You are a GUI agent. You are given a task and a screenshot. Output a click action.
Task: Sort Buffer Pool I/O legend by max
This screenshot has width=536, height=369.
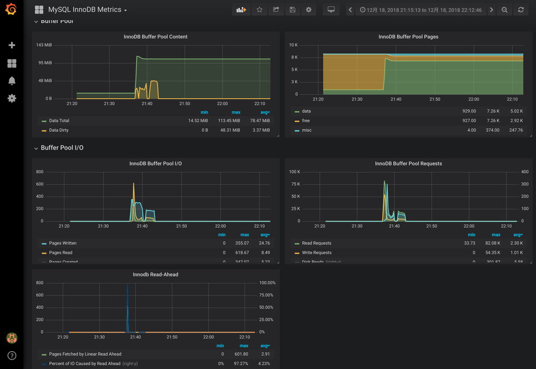244,235
